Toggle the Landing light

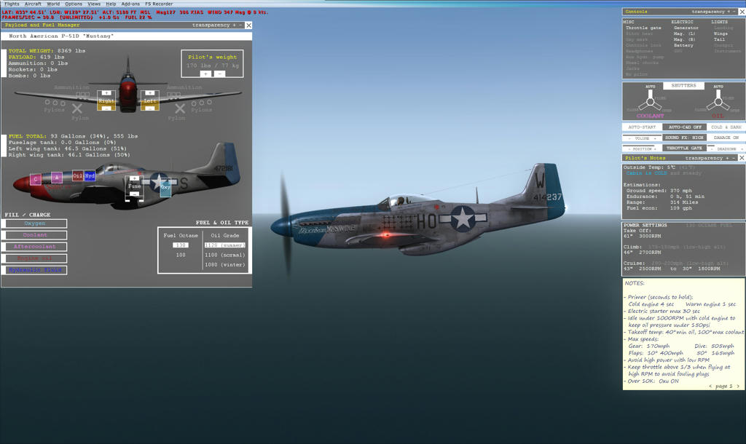723,28
